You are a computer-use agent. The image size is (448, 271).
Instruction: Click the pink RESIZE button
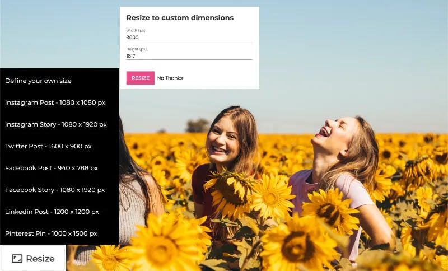141,78
